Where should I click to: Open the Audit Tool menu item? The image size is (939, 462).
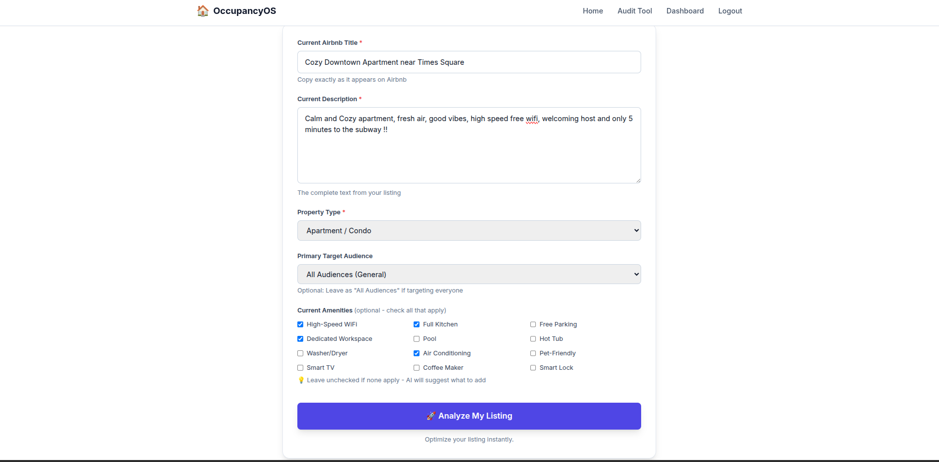coord(634,10)
